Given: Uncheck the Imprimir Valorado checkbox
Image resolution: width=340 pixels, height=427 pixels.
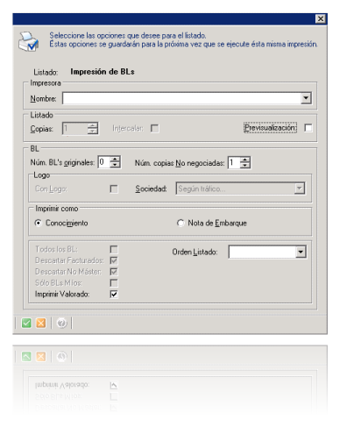Looking at the screenshot, I should (x=114, y=294).
